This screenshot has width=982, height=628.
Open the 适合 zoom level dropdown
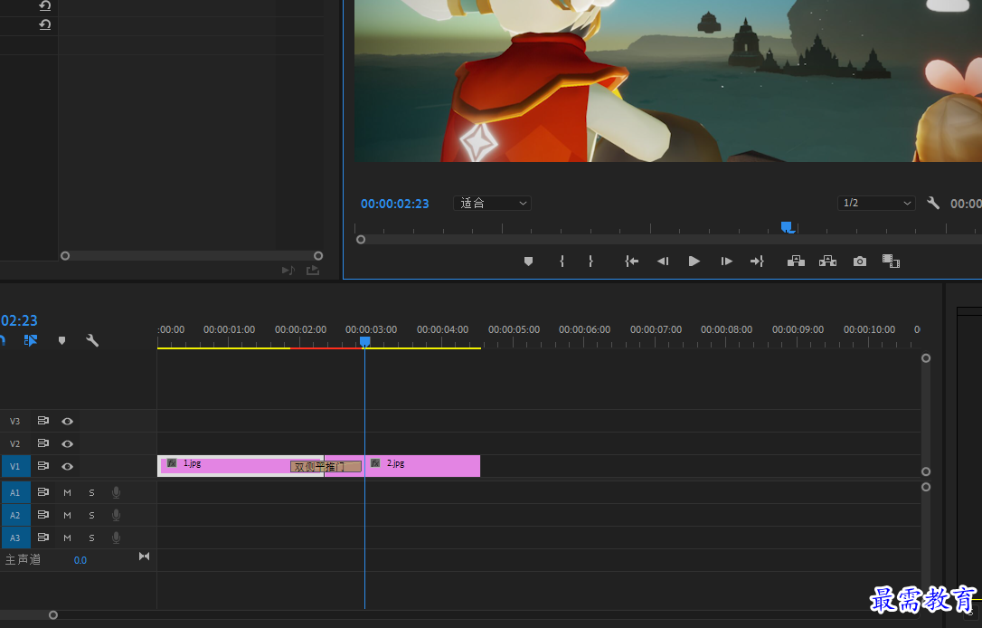[492, 203]
